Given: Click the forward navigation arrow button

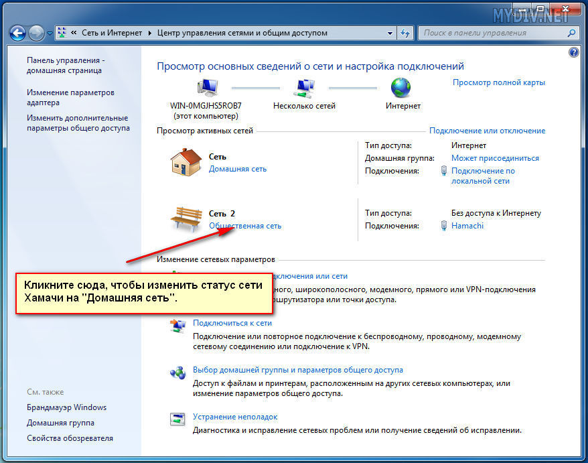Looking at the screenshot, I should 36,32.
